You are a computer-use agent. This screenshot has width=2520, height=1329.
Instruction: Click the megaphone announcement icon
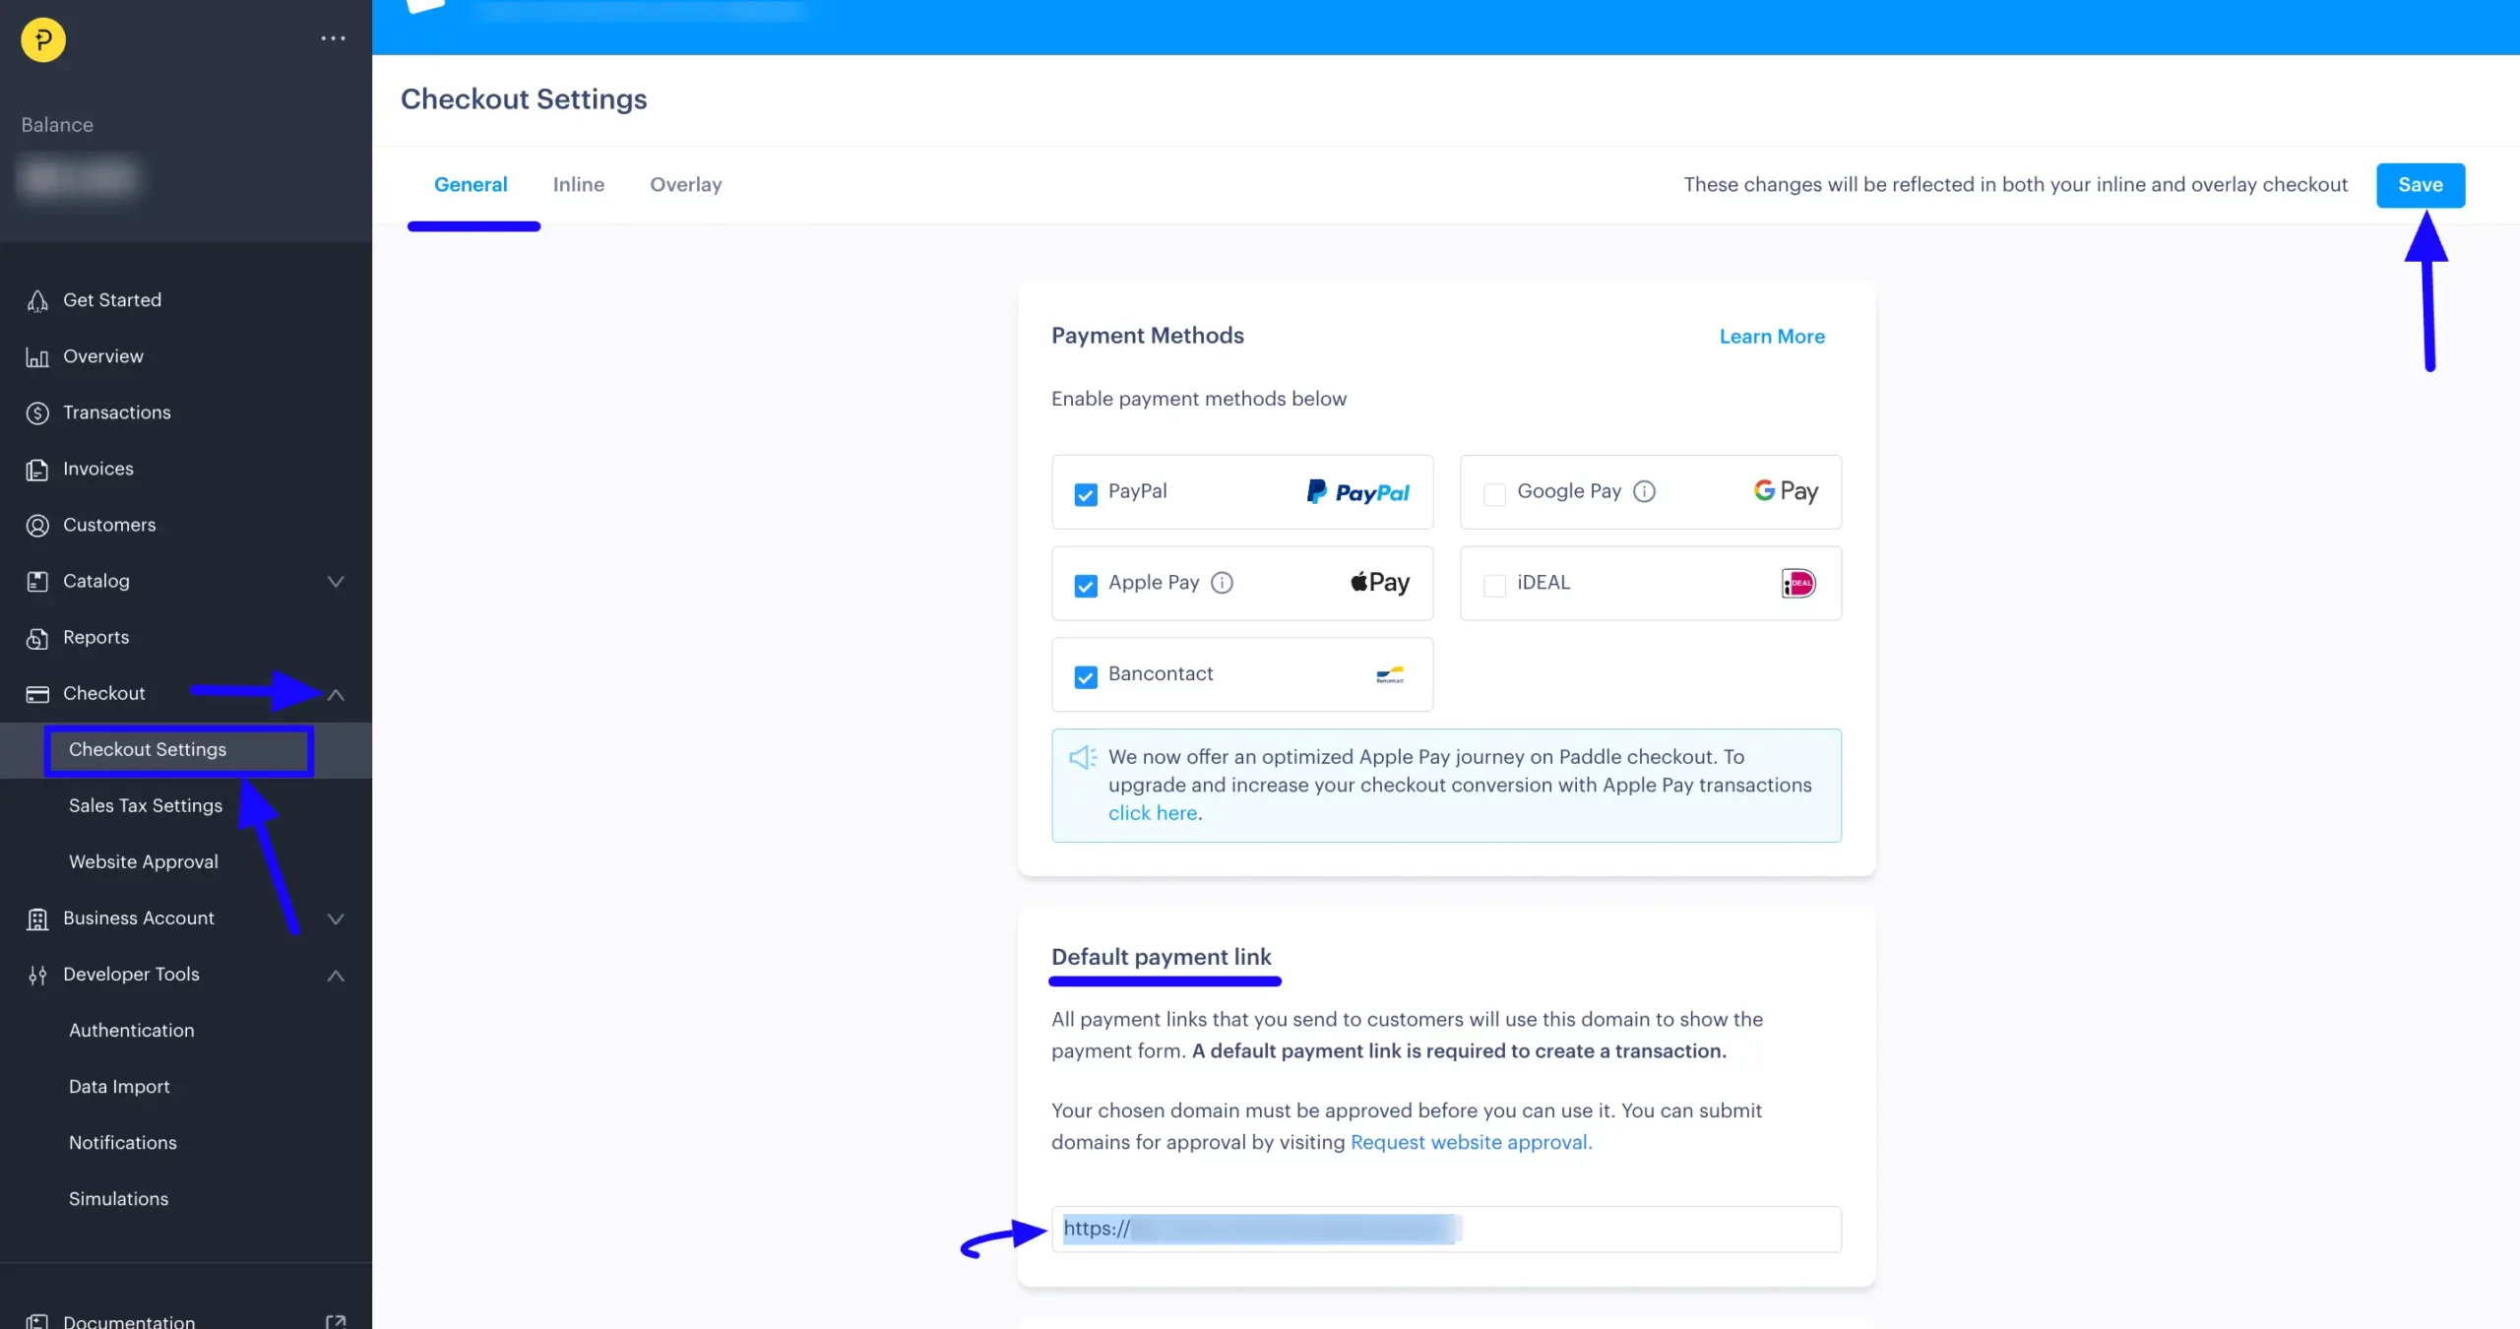coord(1082,757)
